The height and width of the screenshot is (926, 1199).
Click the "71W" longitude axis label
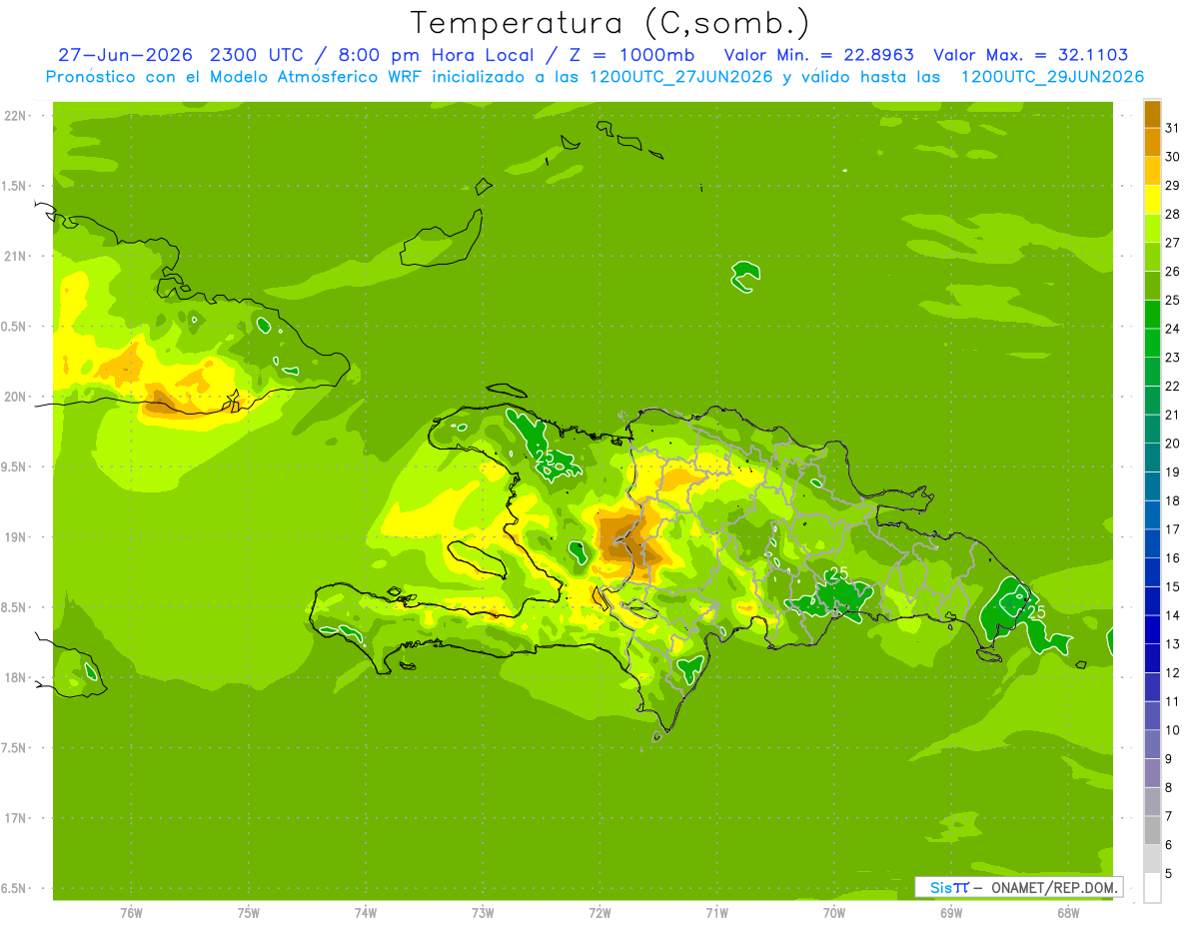click(x=716, y=912)
